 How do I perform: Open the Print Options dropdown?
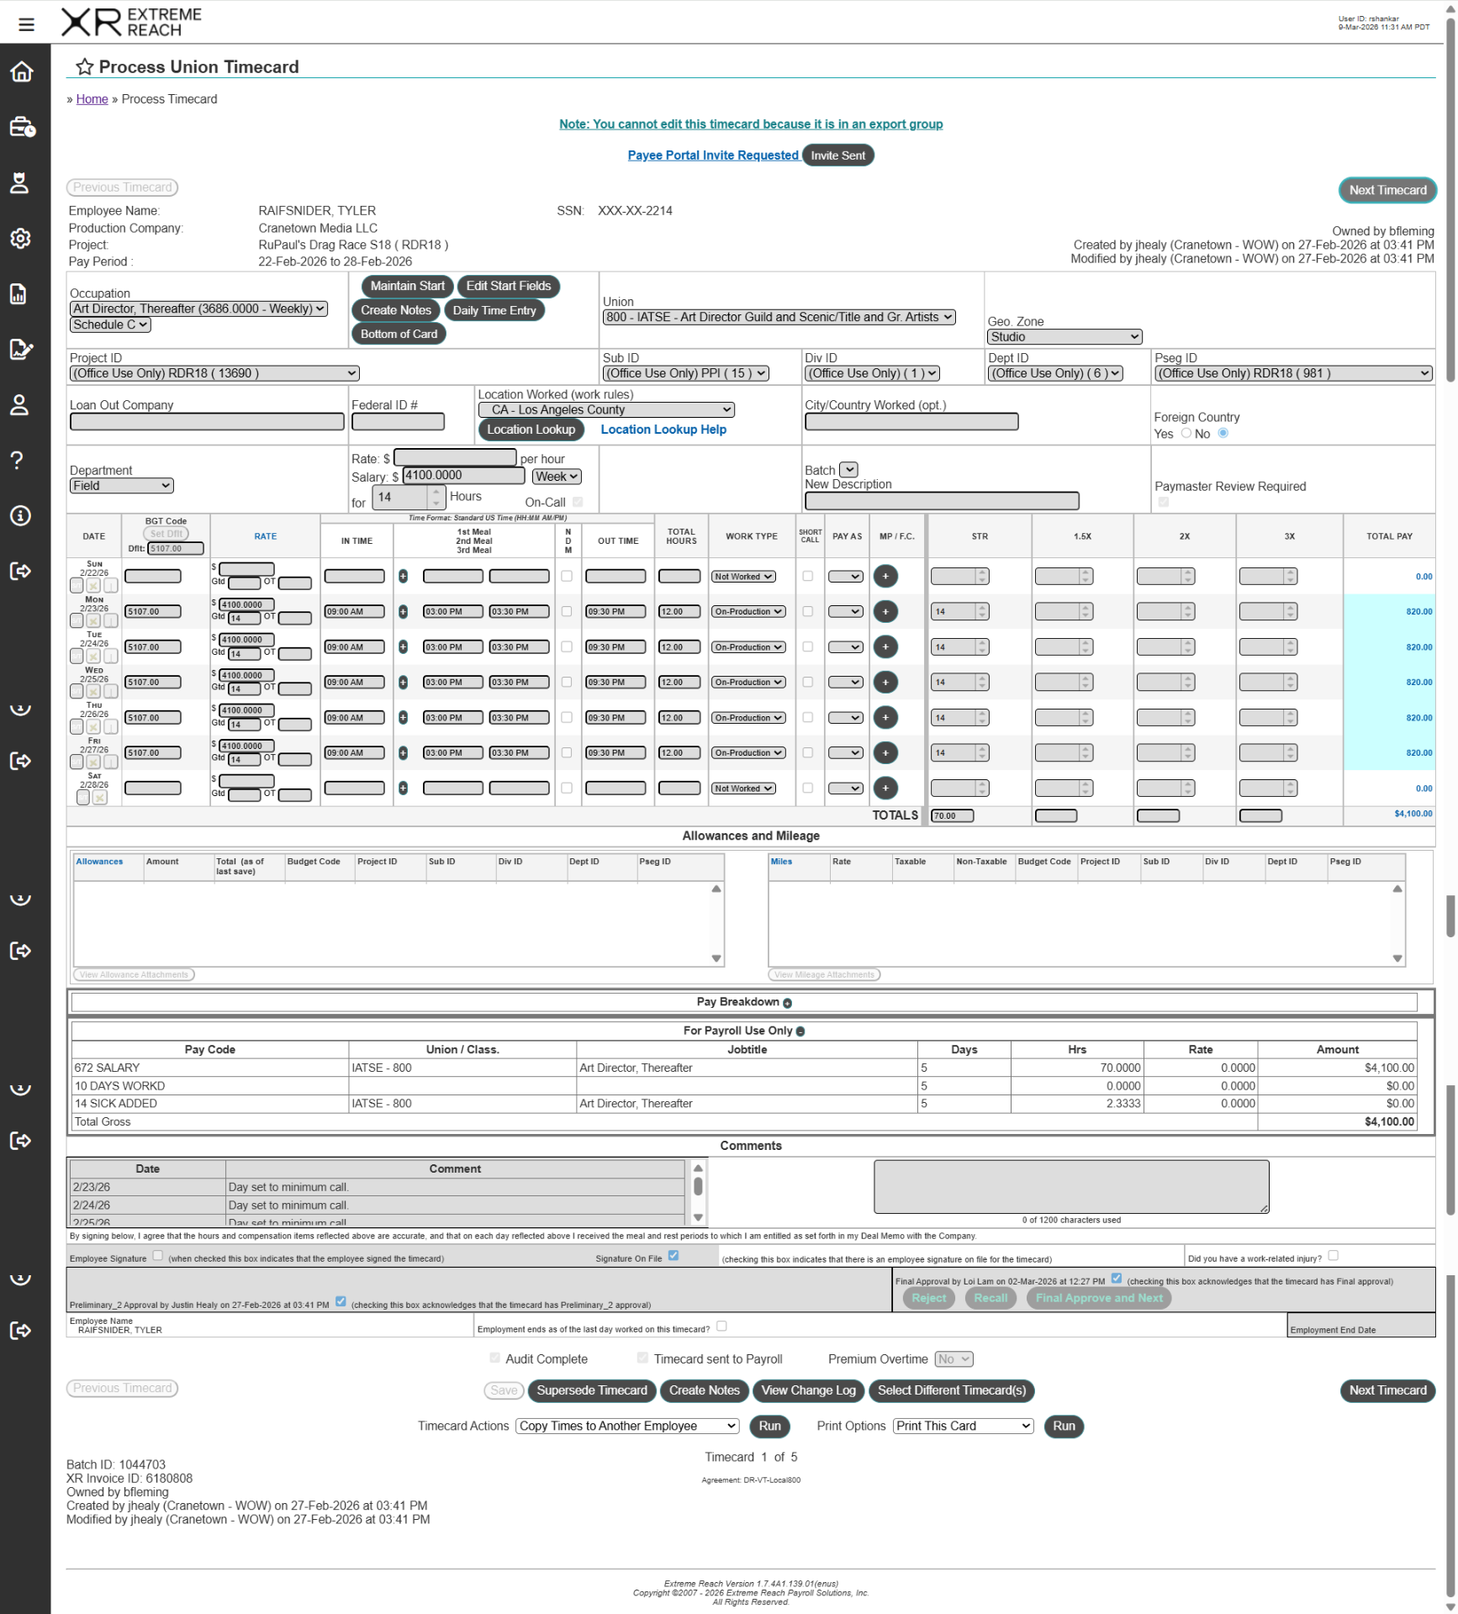coord(963,1427)
